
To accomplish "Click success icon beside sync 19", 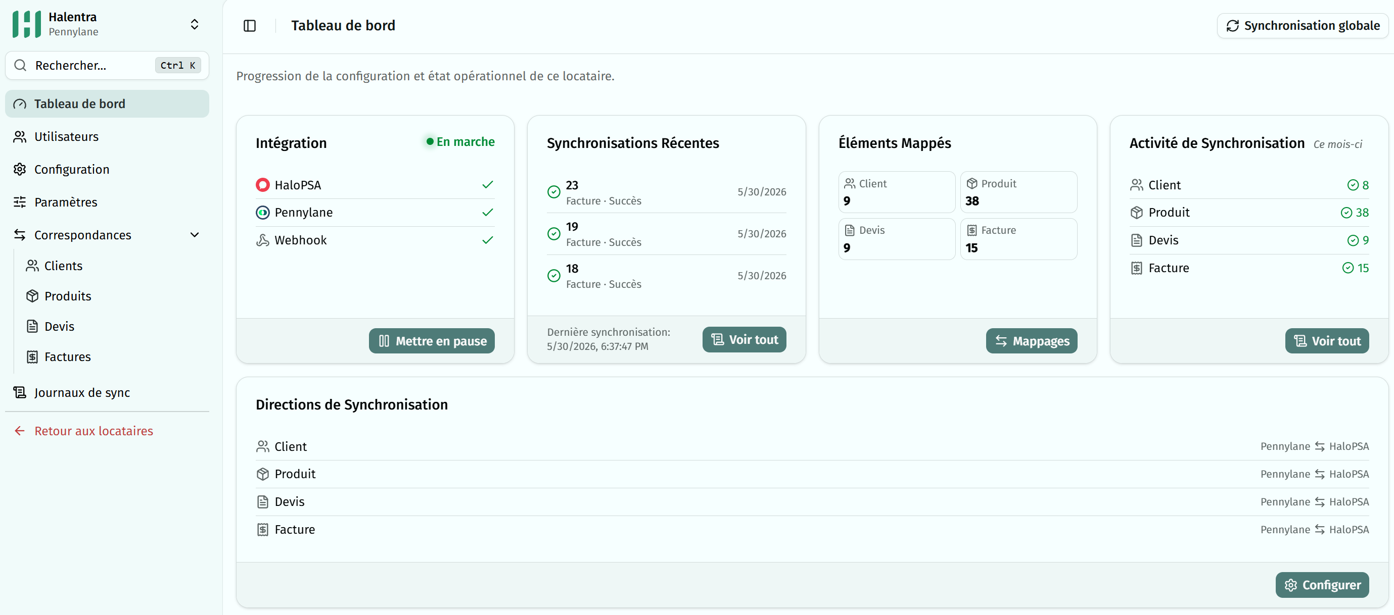I will click(553, 233).
